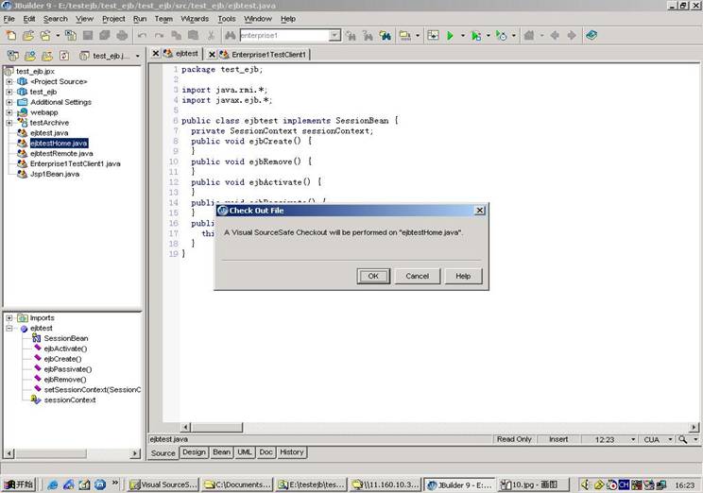Expand the <Project Source> tree node

pos(9,81)
